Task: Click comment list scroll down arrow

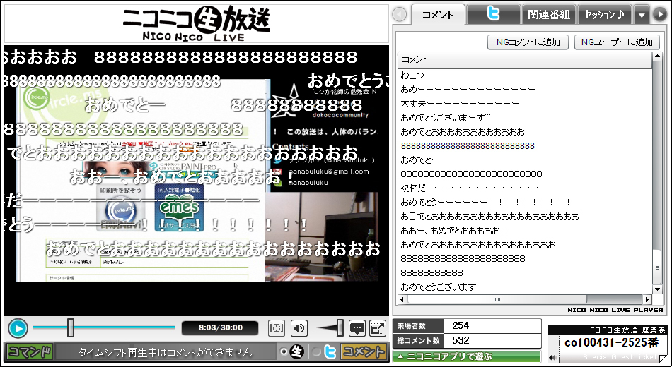Action: (x=657, y=289)
